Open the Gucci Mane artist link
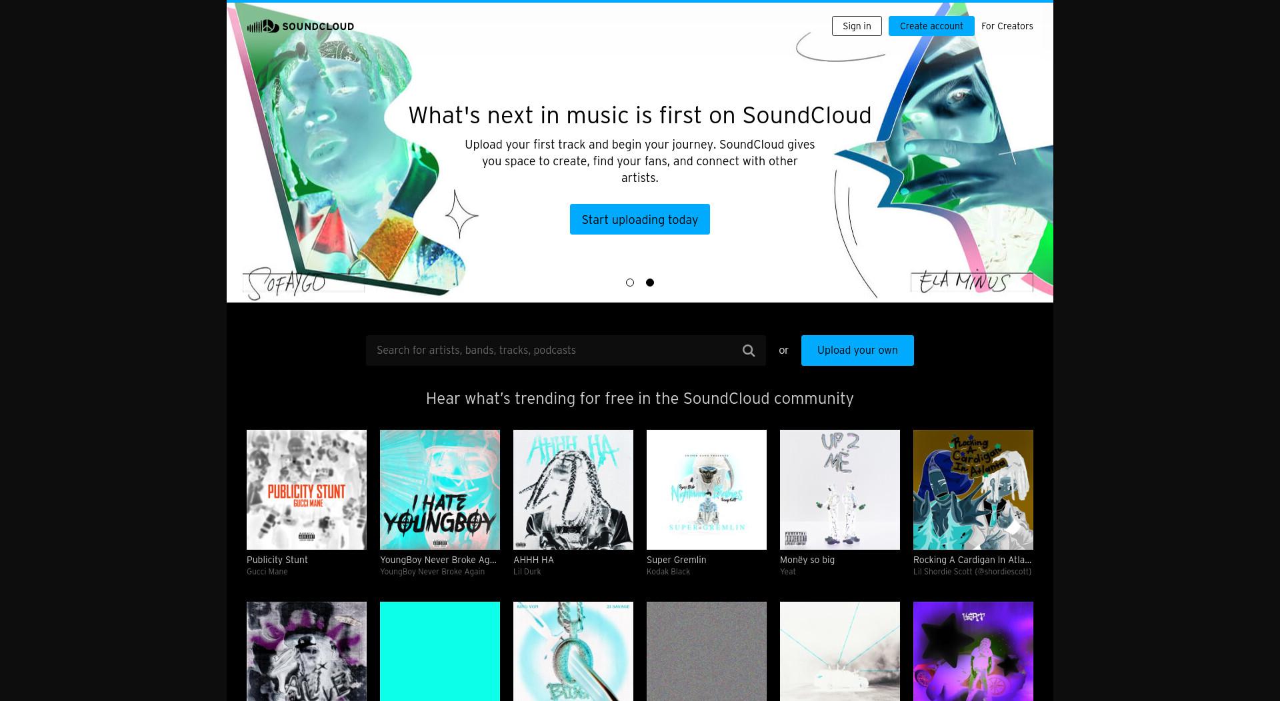 (x=267, y=572)
